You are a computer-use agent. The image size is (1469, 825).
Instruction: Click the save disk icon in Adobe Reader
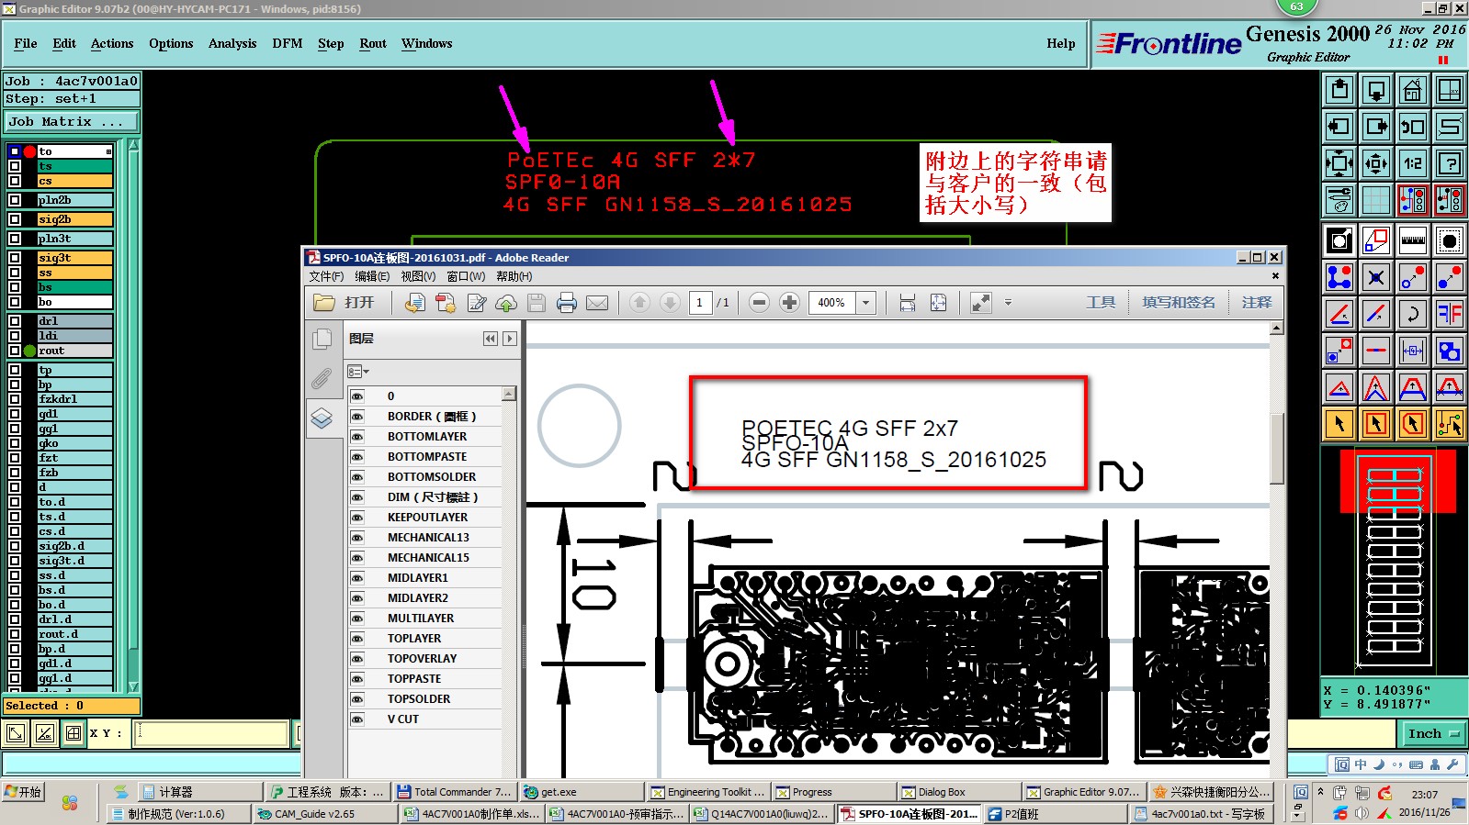537,303
